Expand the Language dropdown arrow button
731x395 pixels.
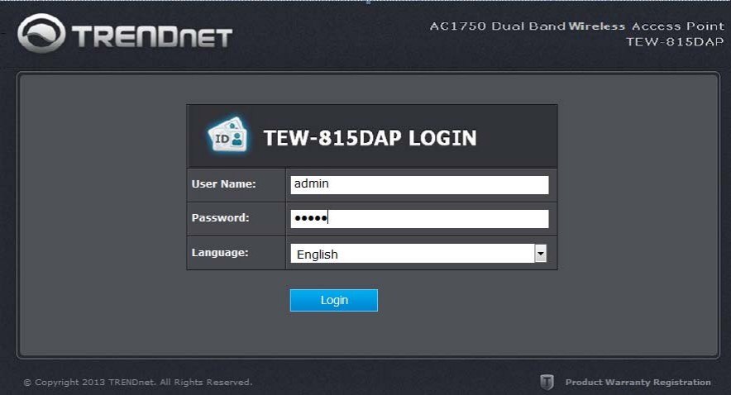pyautogui.click(x=540, y=254)
